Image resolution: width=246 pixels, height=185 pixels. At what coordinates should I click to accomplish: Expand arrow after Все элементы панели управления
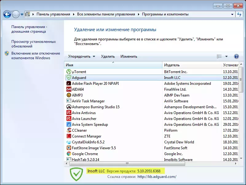(139, 14)
